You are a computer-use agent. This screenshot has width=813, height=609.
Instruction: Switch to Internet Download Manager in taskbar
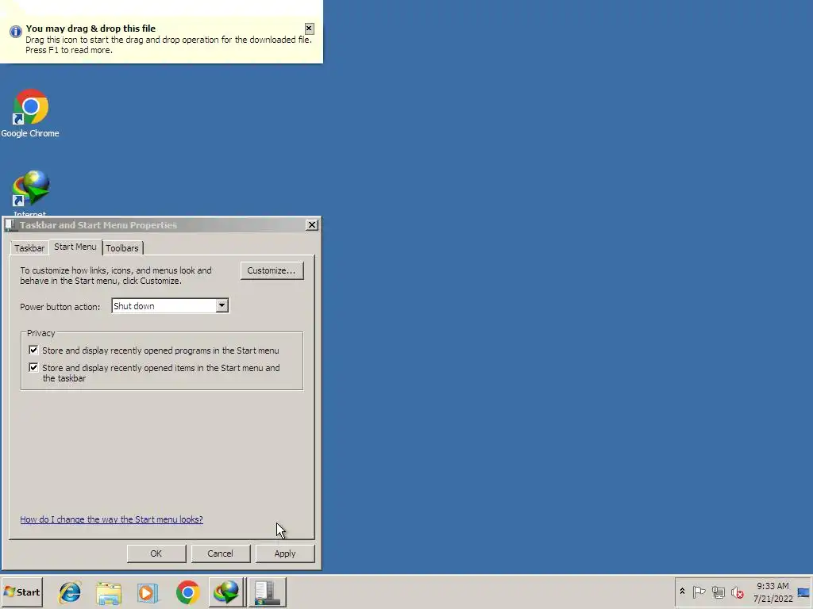[227, 592]
